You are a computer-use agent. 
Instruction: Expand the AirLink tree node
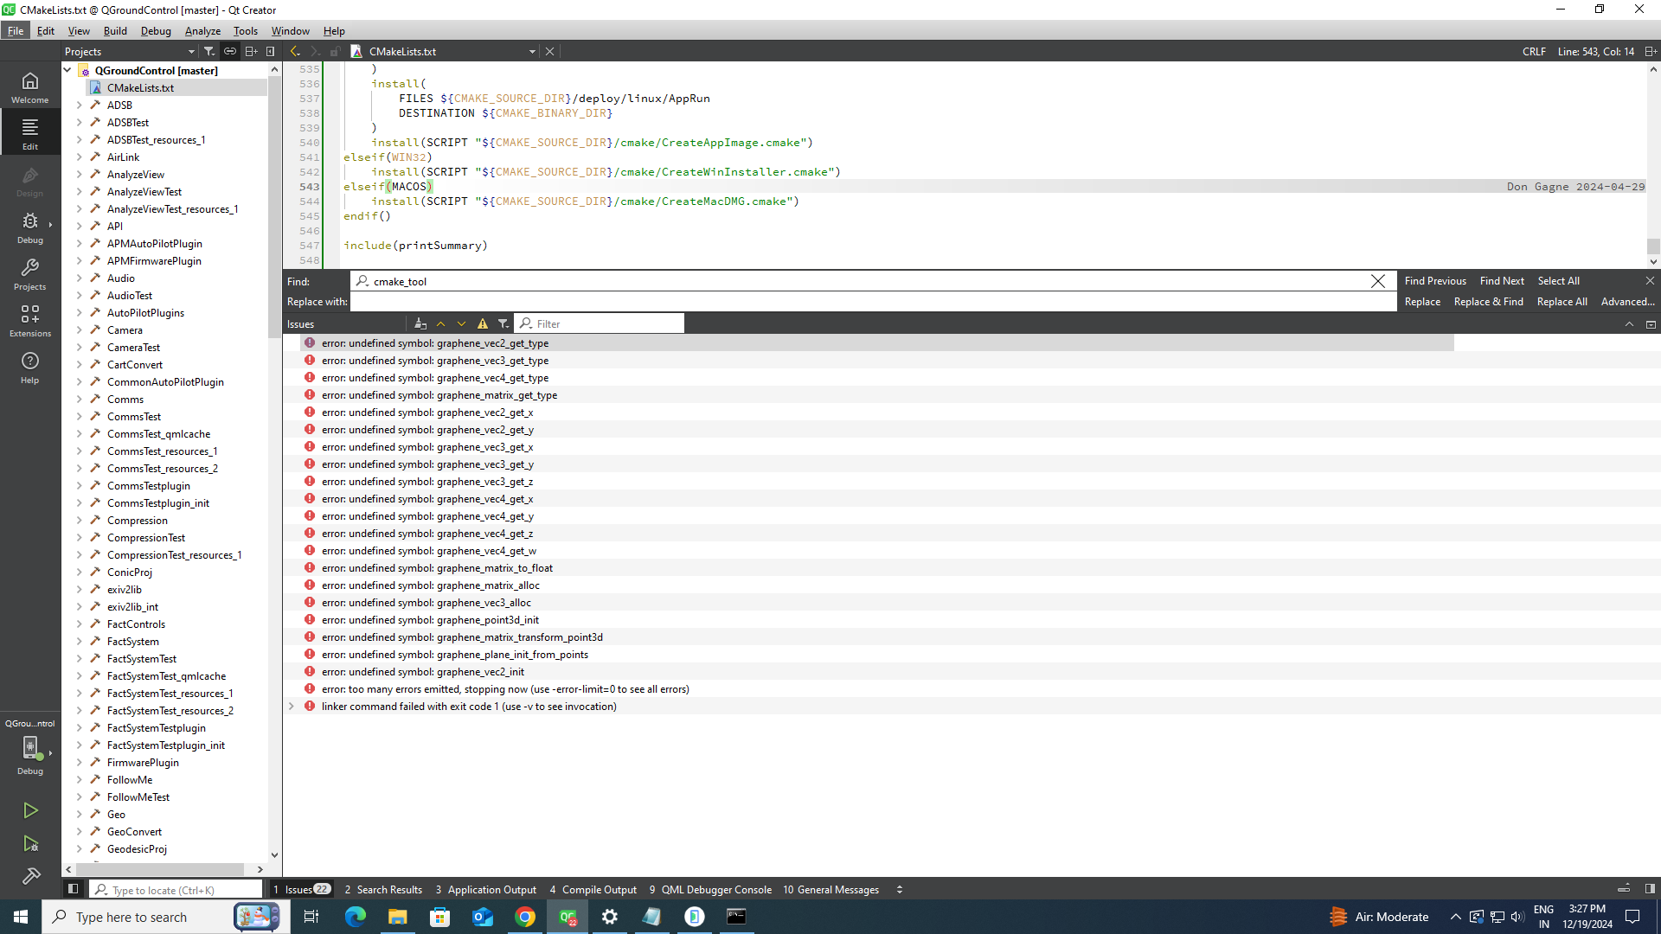80,157
